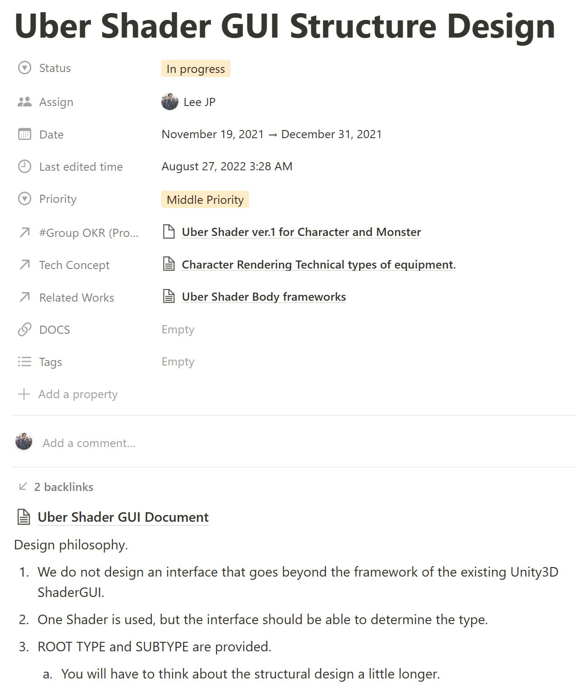Click the Tech Concept relation arrow icon

tap(24, 265)
